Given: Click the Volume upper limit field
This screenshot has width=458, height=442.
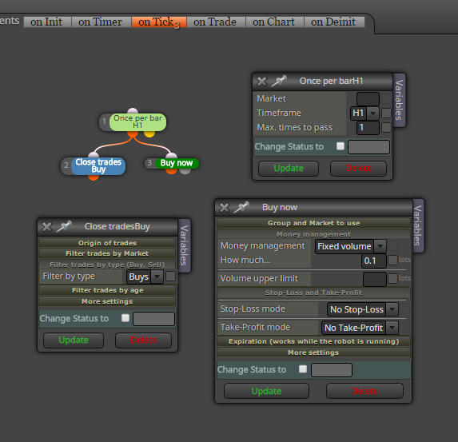Looking at the screenshot, I should coord(375,279).
